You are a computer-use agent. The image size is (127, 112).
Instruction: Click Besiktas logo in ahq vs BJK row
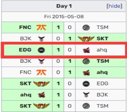click(86, 95)
